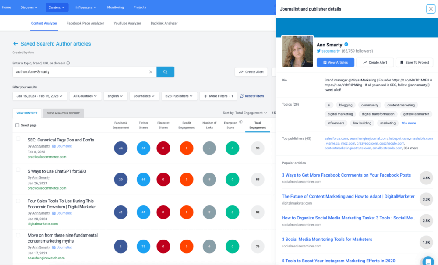This screenshot has height=265, width=438.
Task: Click the back arrow beside Saved Search
Action: [x=15, y=44]
